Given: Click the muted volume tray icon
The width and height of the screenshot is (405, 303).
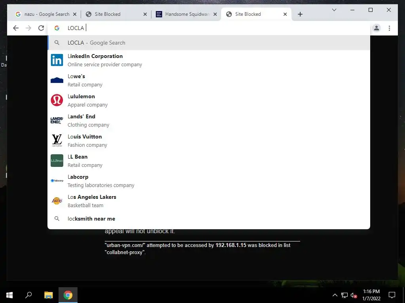Looking at the screenshot, I should (354, 295).
